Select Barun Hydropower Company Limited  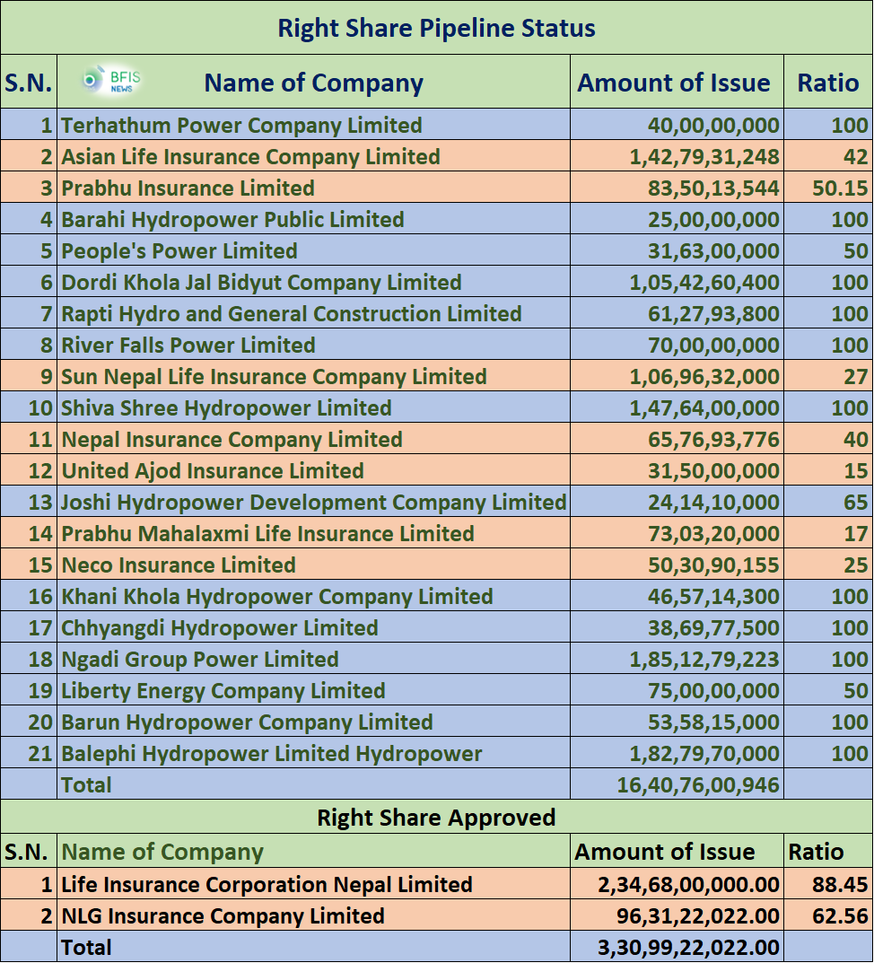[x=247, y=722]
